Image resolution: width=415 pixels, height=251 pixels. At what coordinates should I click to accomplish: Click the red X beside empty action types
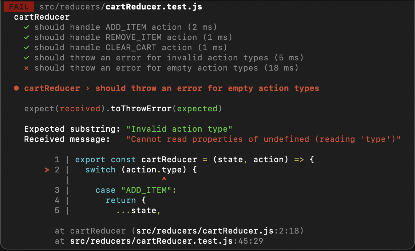[27, 68]
